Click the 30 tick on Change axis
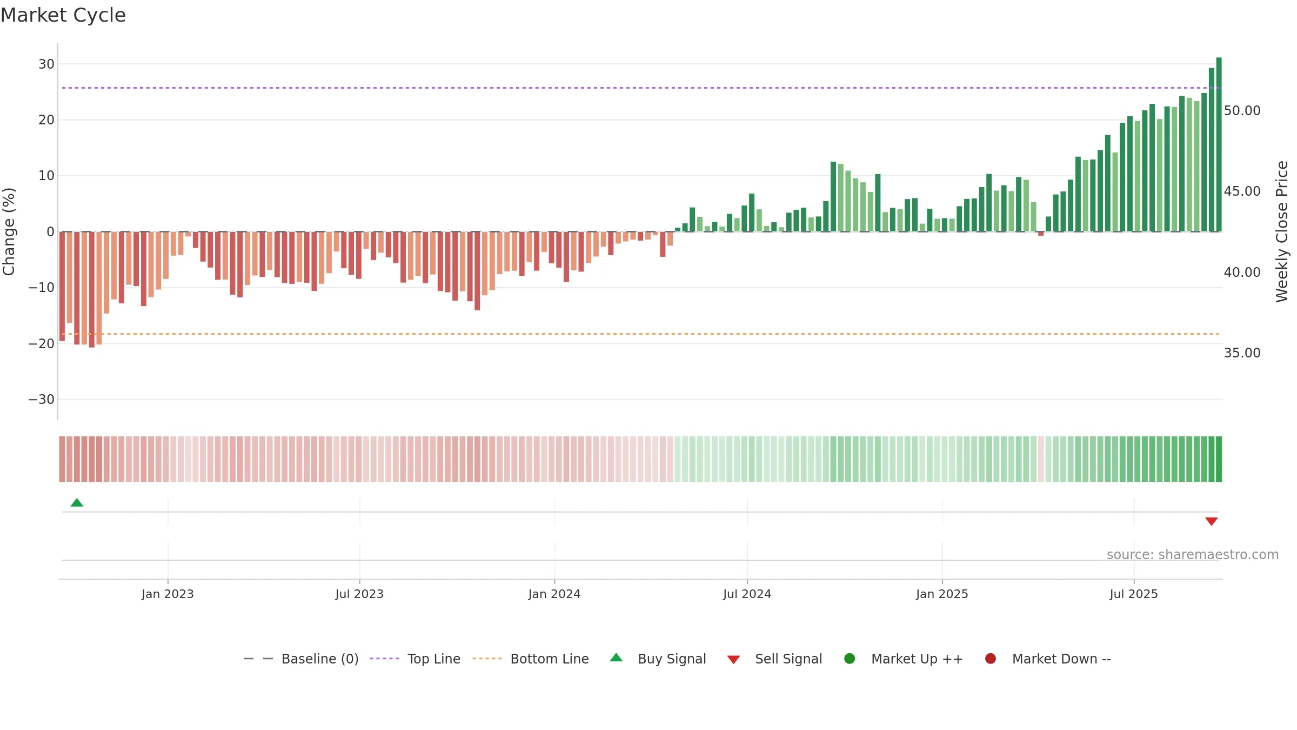Image resolution: width=1297 pixels, height=730 pixels. 46,64
